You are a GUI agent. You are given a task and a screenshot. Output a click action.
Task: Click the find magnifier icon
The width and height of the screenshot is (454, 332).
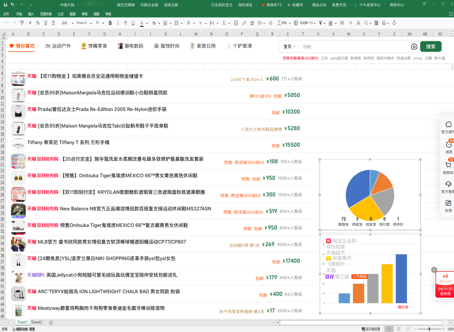pyautogui.click(x=366, y=23)
